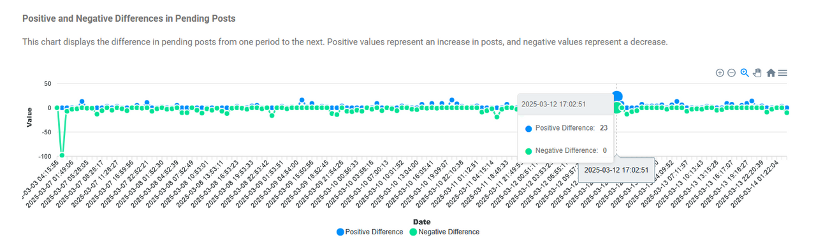This screenshot has width=816, height=249.
Task: Click the chart title Positive and Negative Differences
Action: click(129, 18)
